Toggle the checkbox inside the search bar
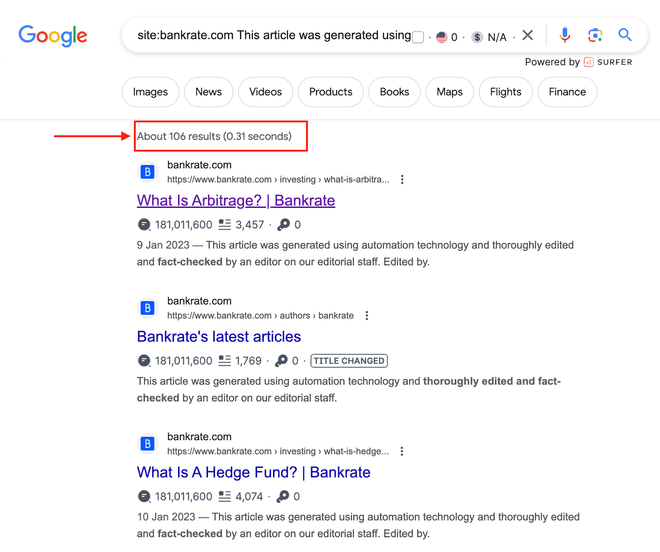The width and height of the screenshot is (660, 552). [417, 37]
